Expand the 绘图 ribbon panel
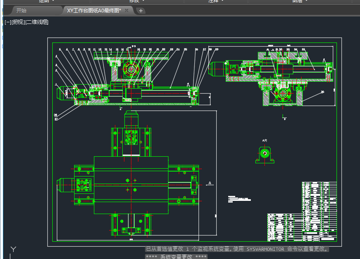 coord(47,1)
